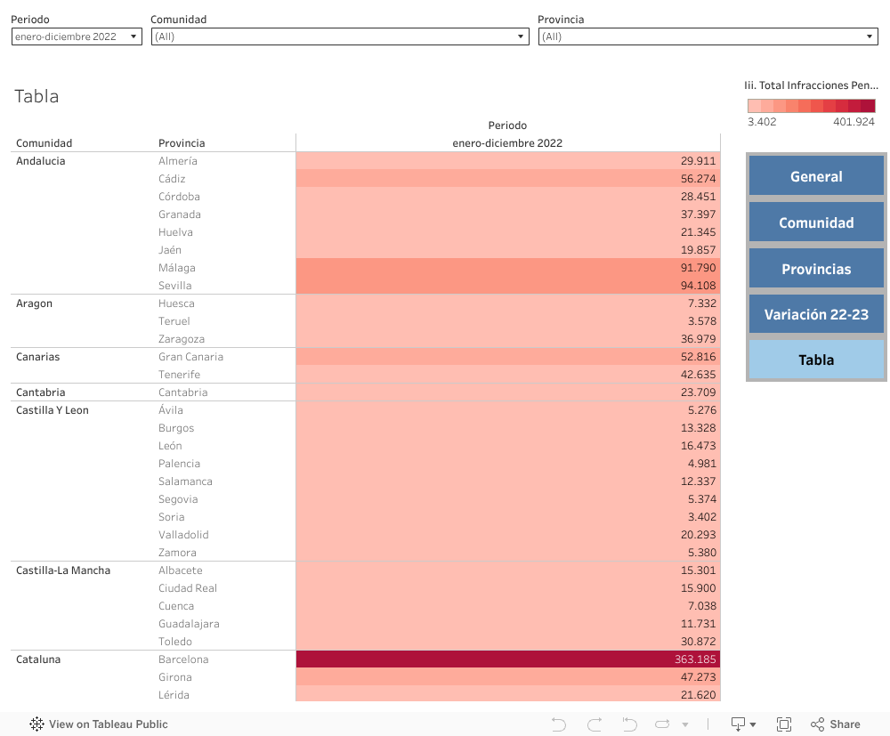
Task: Switch to the General view
Action: coord(816,176)
